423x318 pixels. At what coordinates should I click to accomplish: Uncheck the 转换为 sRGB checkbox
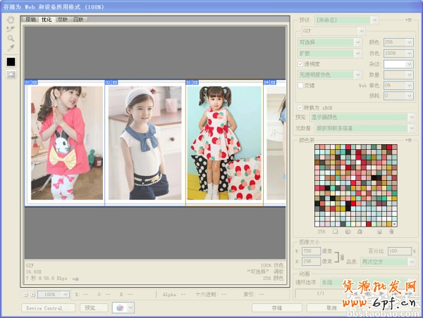(x=300, y=107)
